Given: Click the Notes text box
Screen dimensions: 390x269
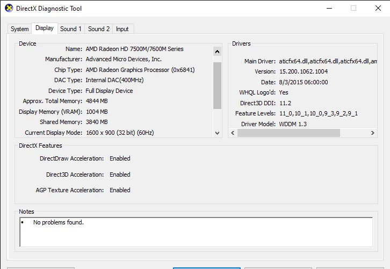Looking at the screenshot, I should pos(196,232).
